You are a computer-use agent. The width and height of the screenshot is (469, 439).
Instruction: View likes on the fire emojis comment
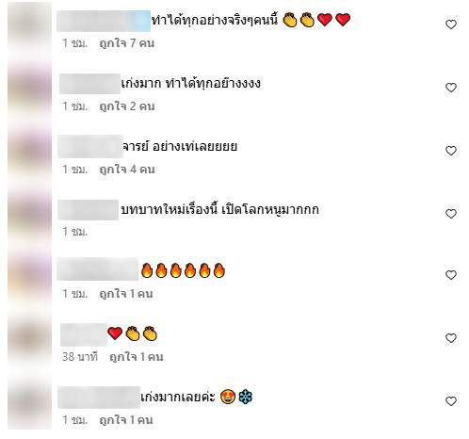click(126, 294)
